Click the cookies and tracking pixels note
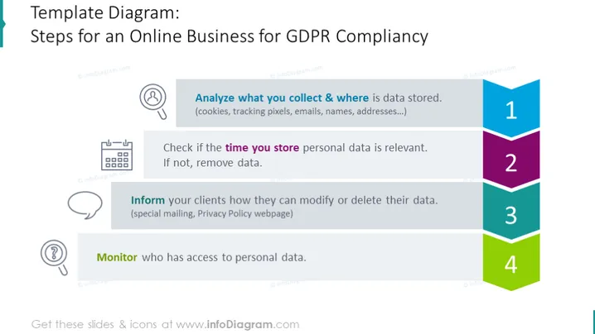Viewport: 595px width, 334px height. click(301, 112)
